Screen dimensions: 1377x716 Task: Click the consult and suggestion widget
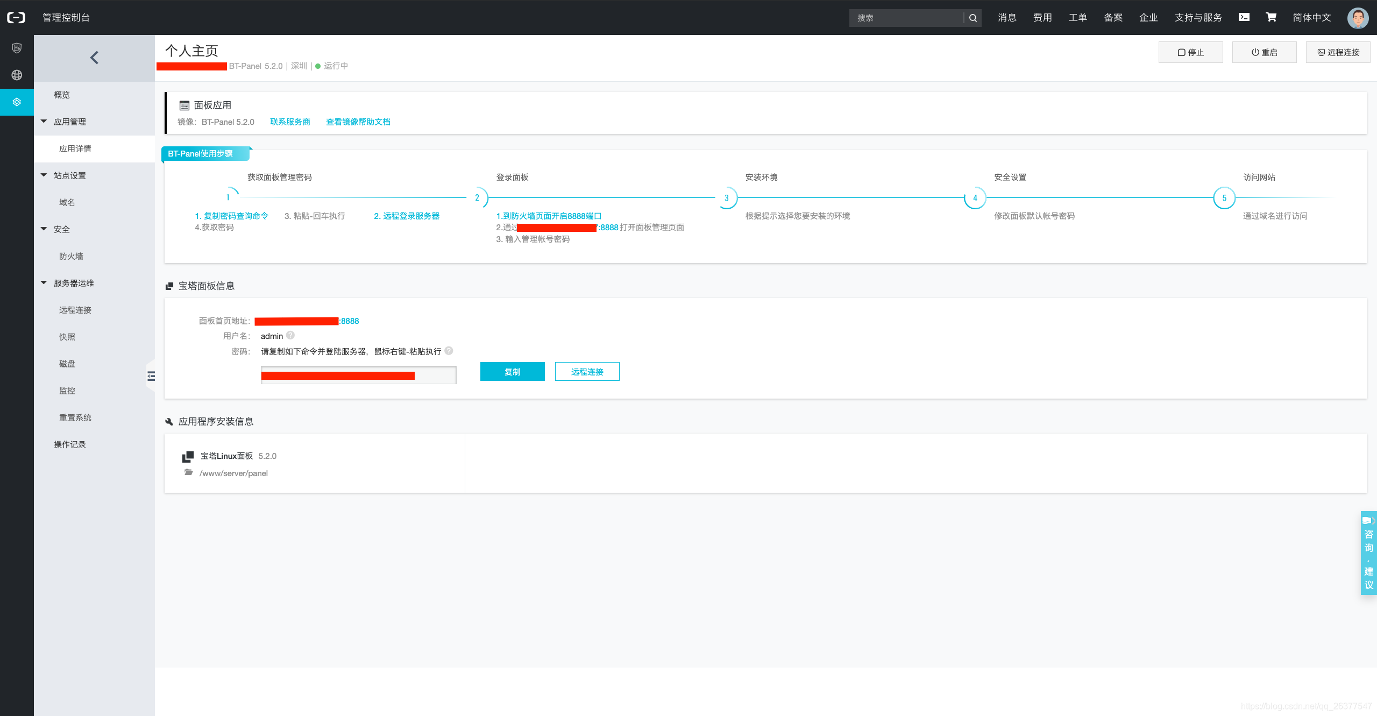point(1369,552)
